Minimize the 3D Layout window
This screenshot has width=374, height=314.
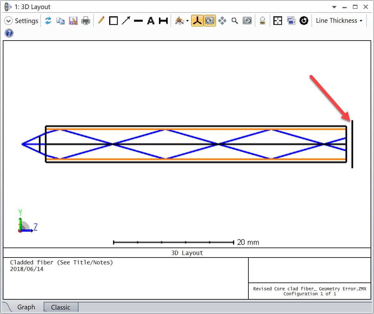tap(344, 7)
